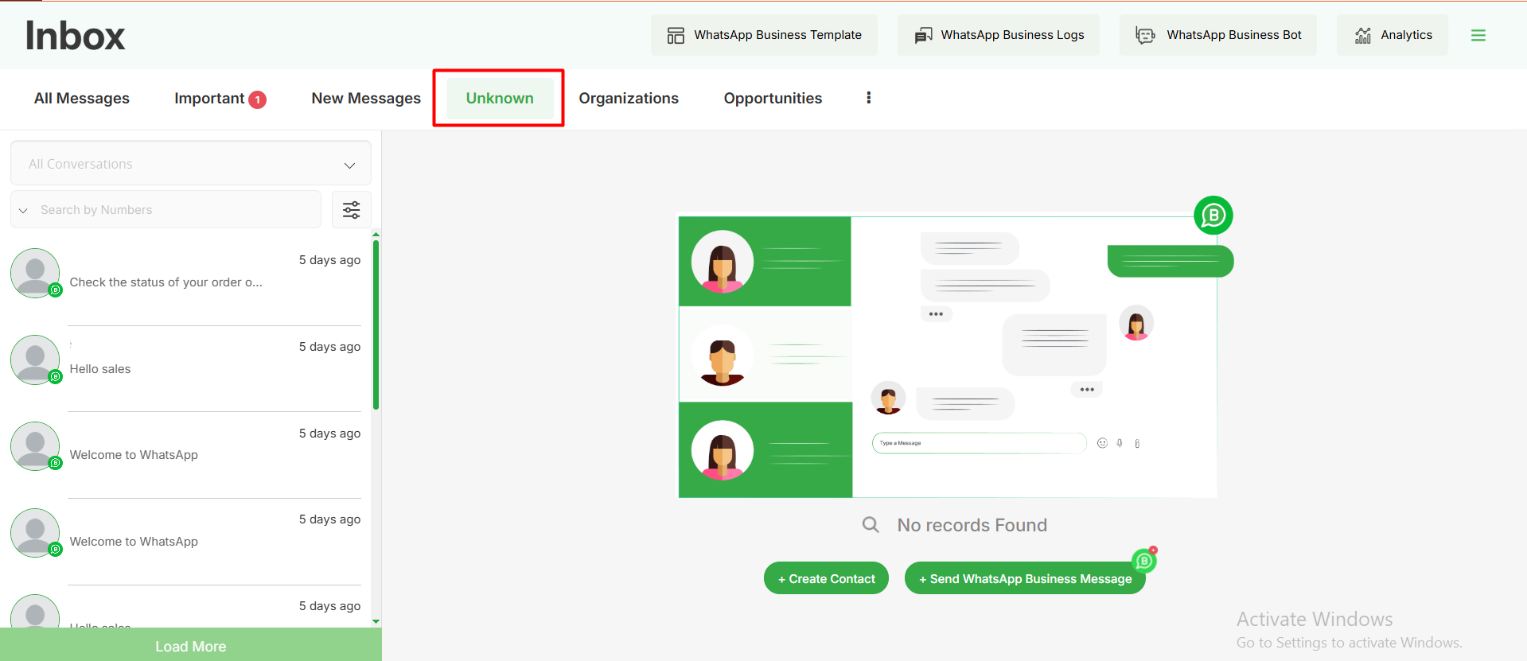
Task: Open the filter sliders icon
Action: tap(351, 209)
